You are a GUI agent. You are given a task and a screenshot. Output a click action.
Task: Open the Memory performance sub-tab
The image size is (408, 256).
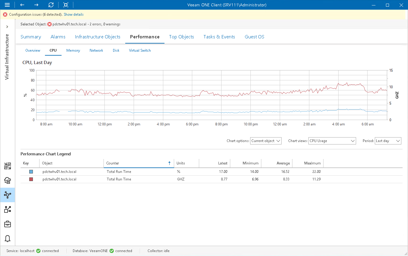(x=73, y=50)
